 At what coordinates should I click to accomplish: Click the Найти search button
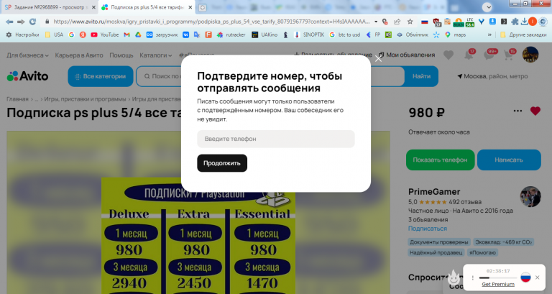(x=421, y=76)
